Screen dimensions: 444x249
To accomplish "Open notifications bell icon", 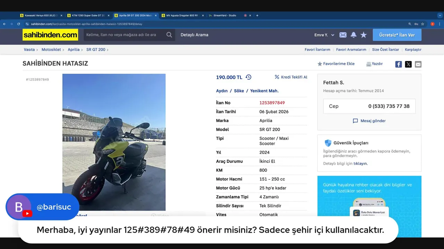I will click(x=353, y=35).
